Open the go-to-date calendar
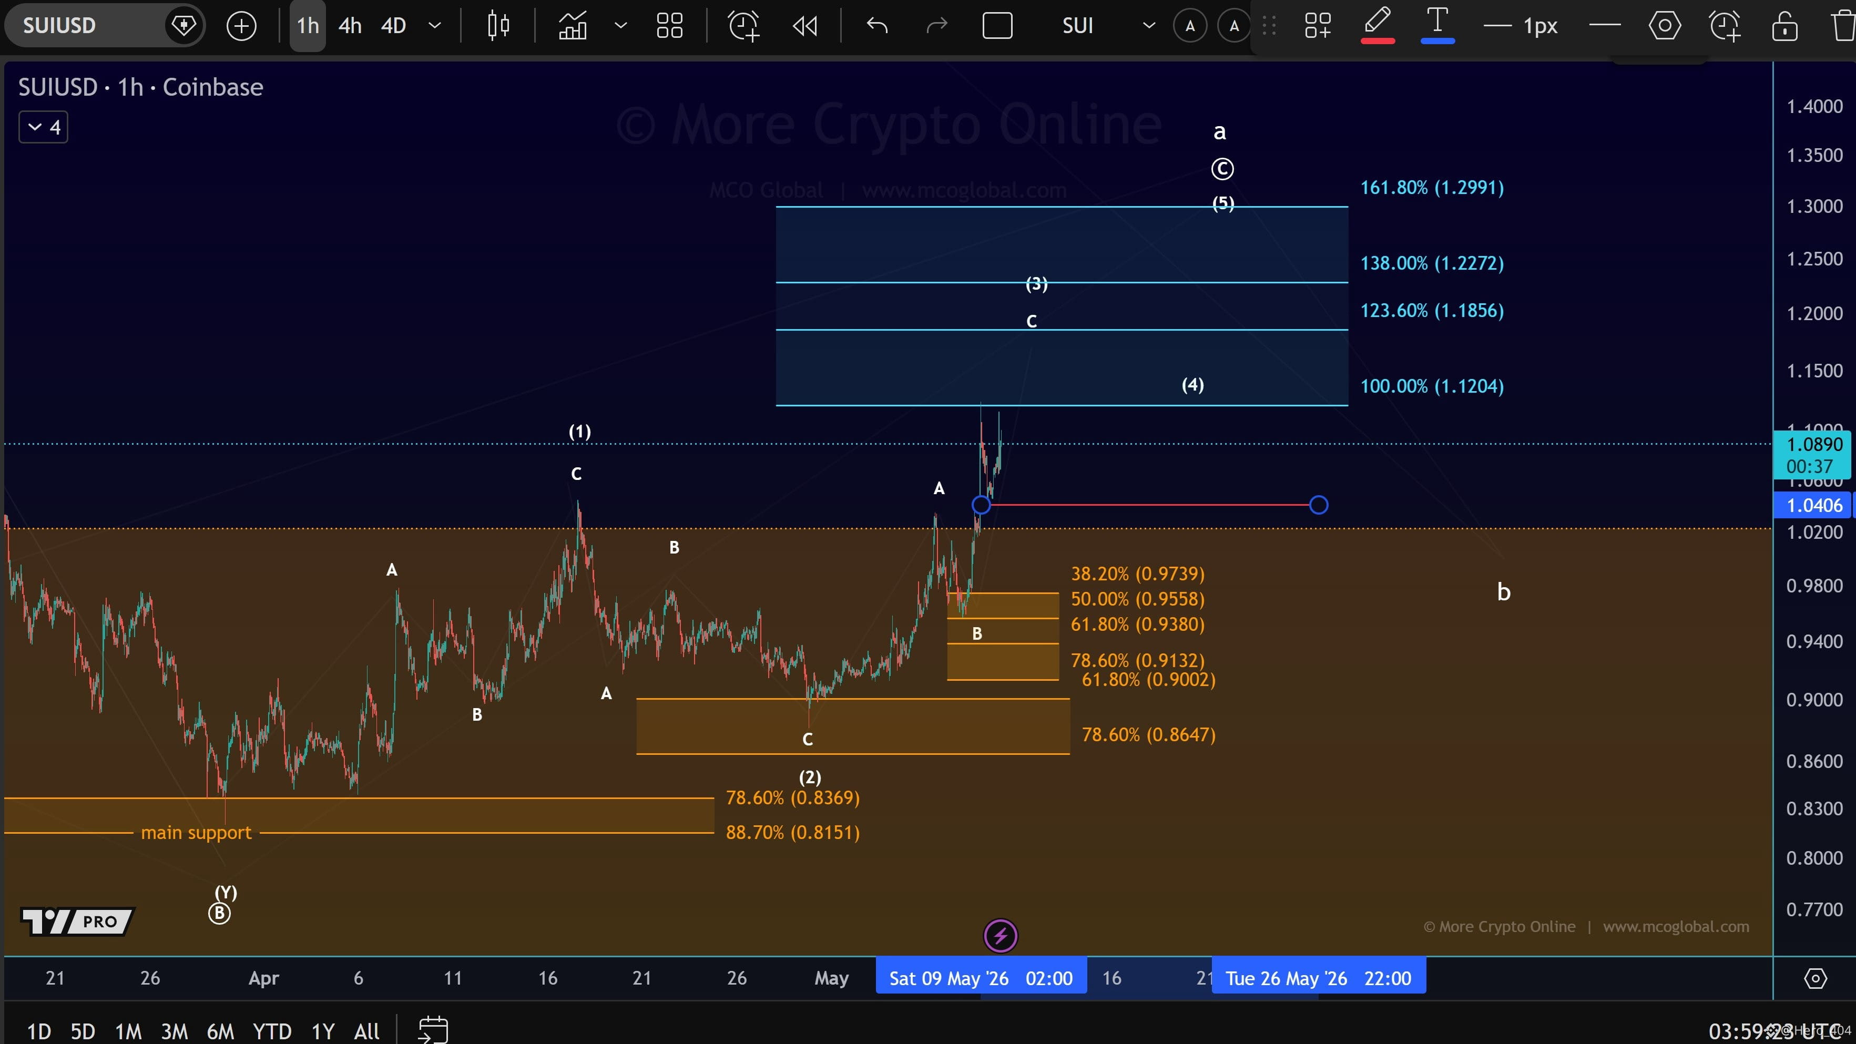 point(433,1030)
